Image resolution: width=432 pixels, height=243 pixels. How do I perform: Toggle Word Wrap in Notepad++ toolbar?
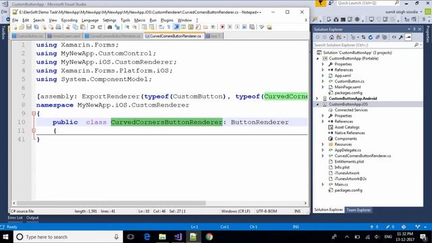pyautogui.click(x=161, y=27)
